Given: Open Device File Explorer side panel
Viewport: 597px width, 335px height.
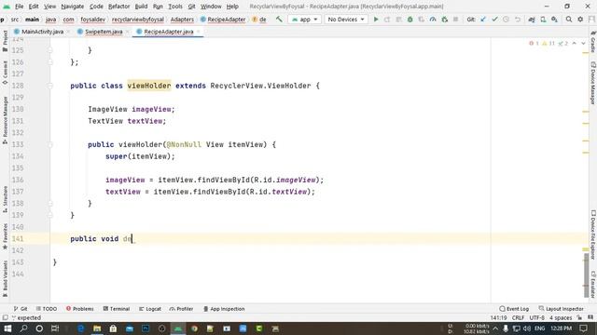Looking at the screenshot, I should tap(593, 234).
